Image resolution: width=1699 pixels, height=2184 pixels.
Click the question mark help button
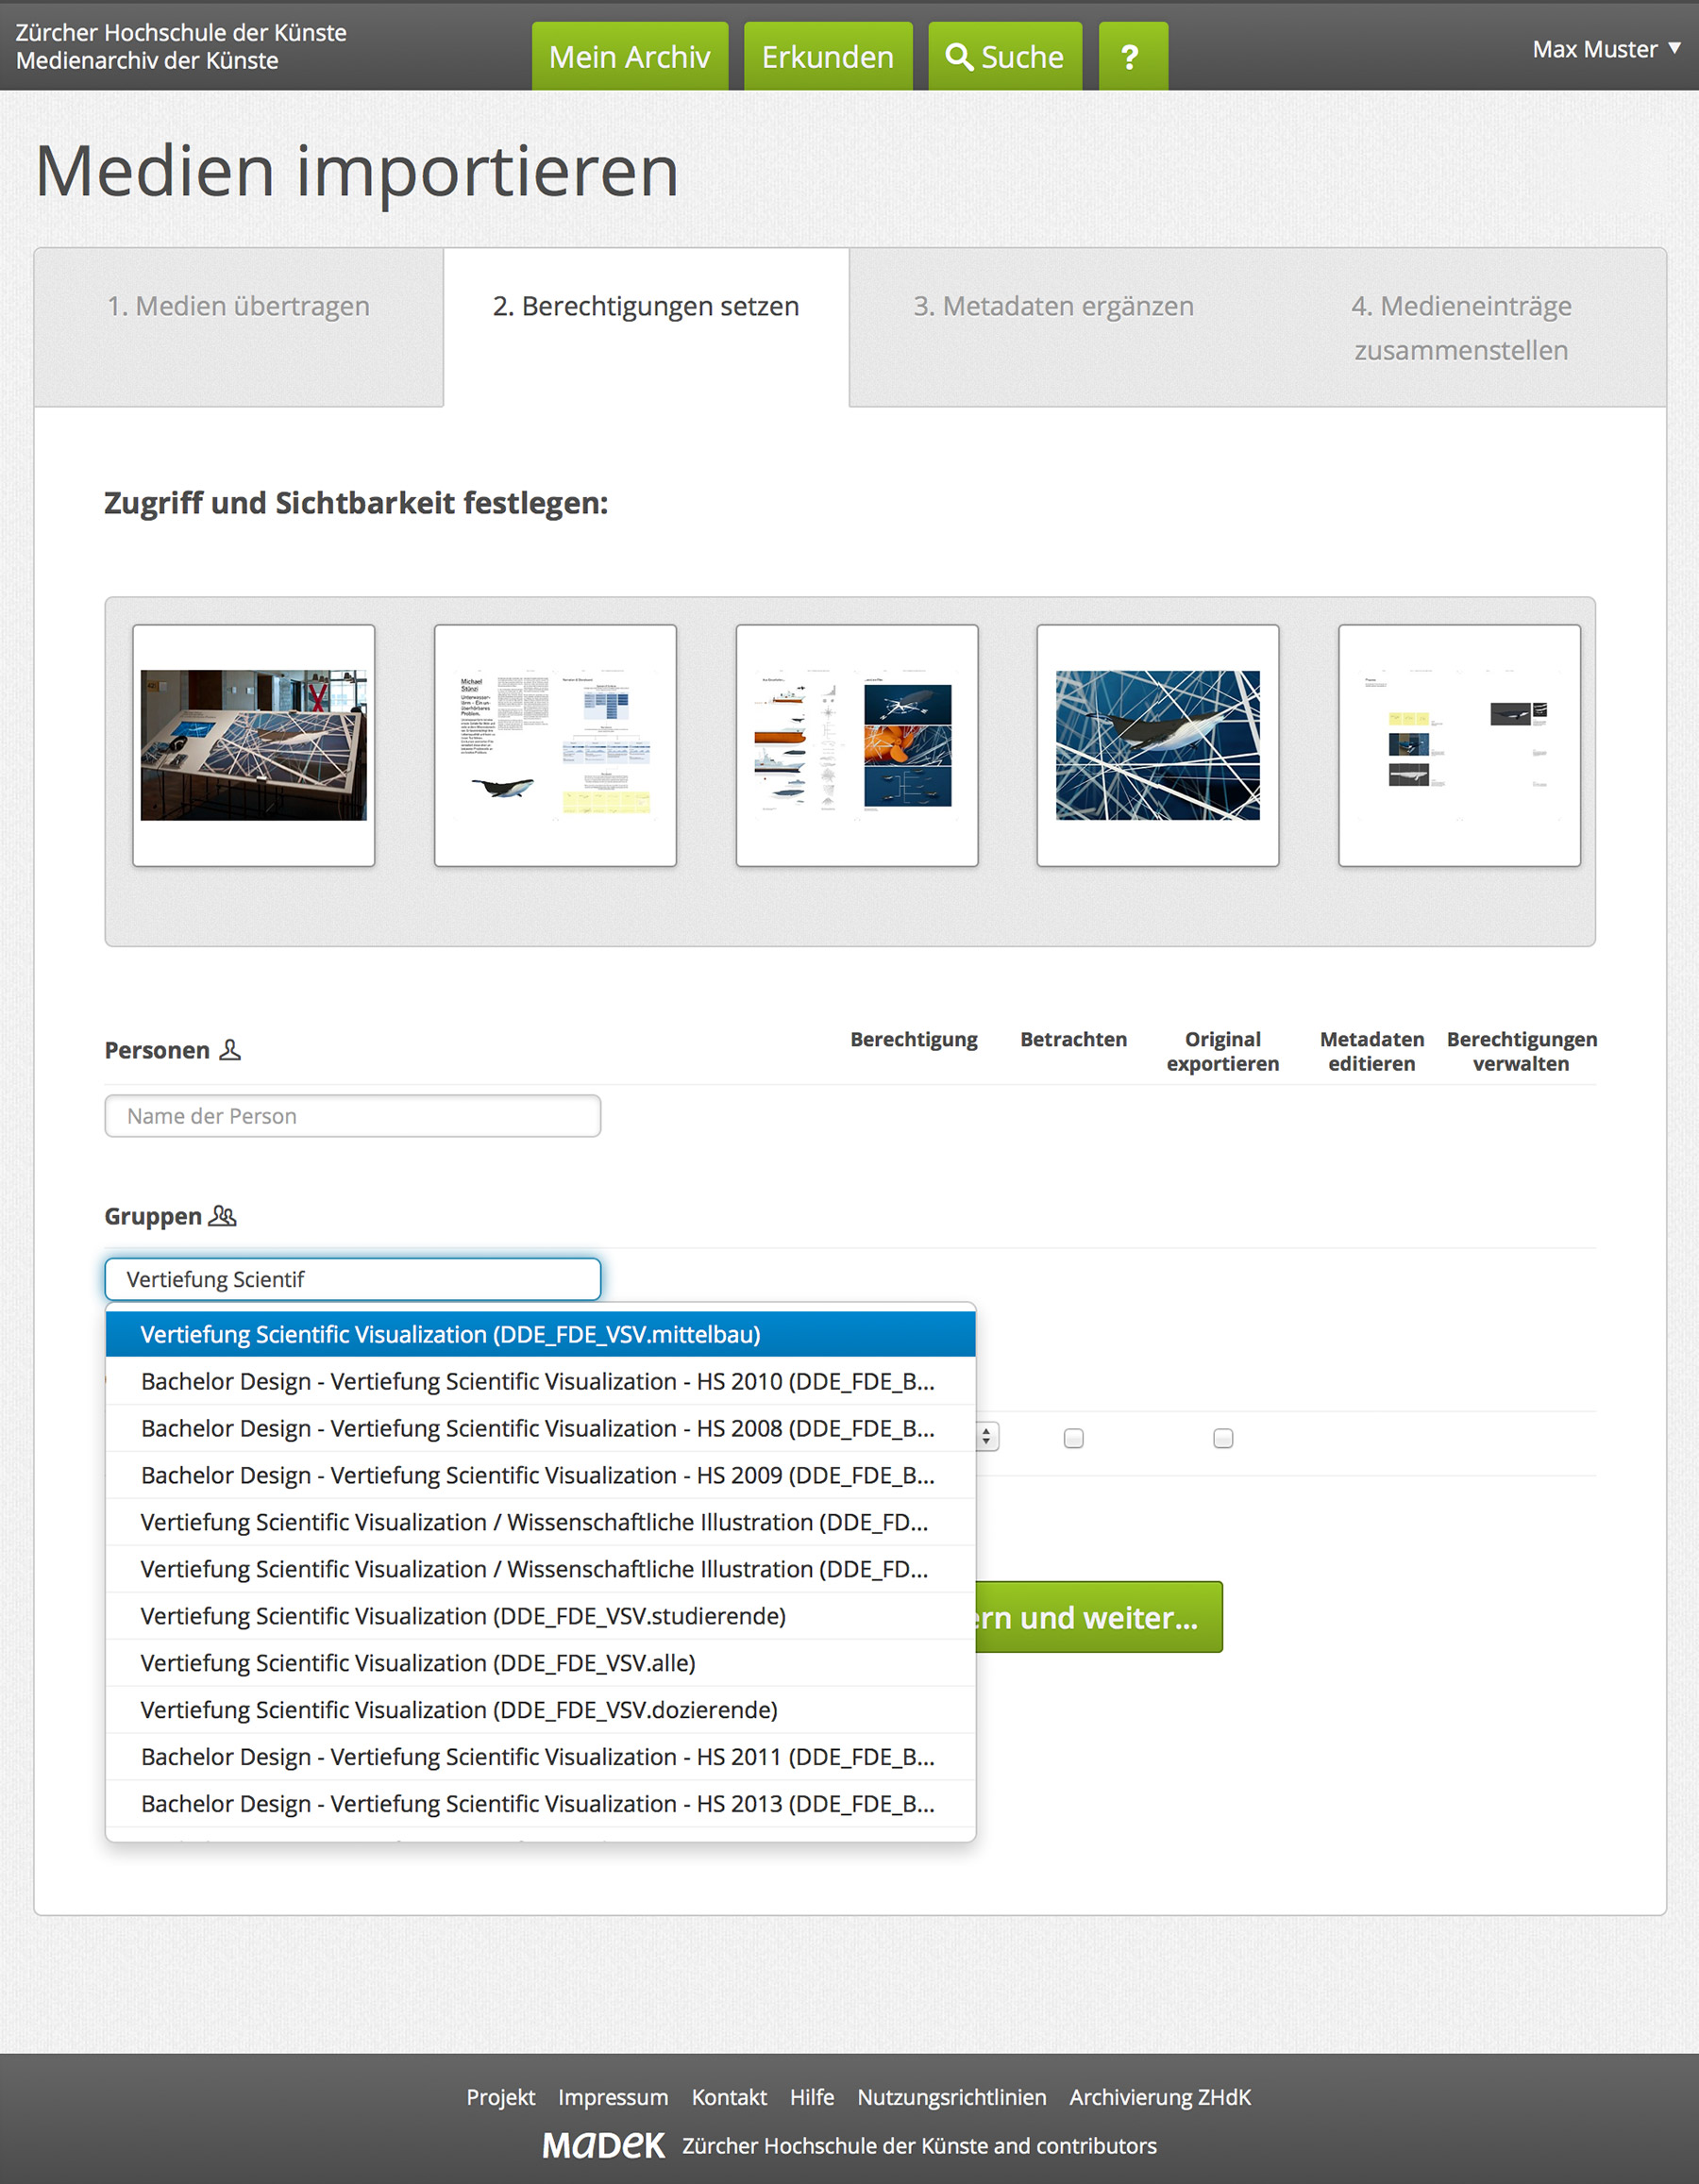1132,57
